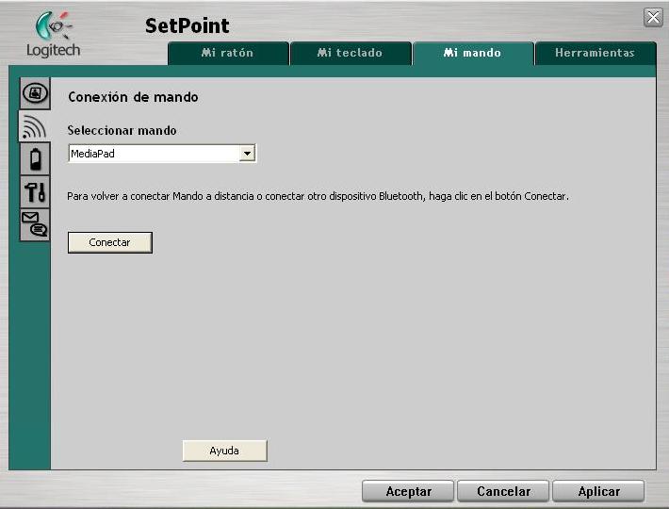Open the Herramientas tab

(x=595, y=54)
